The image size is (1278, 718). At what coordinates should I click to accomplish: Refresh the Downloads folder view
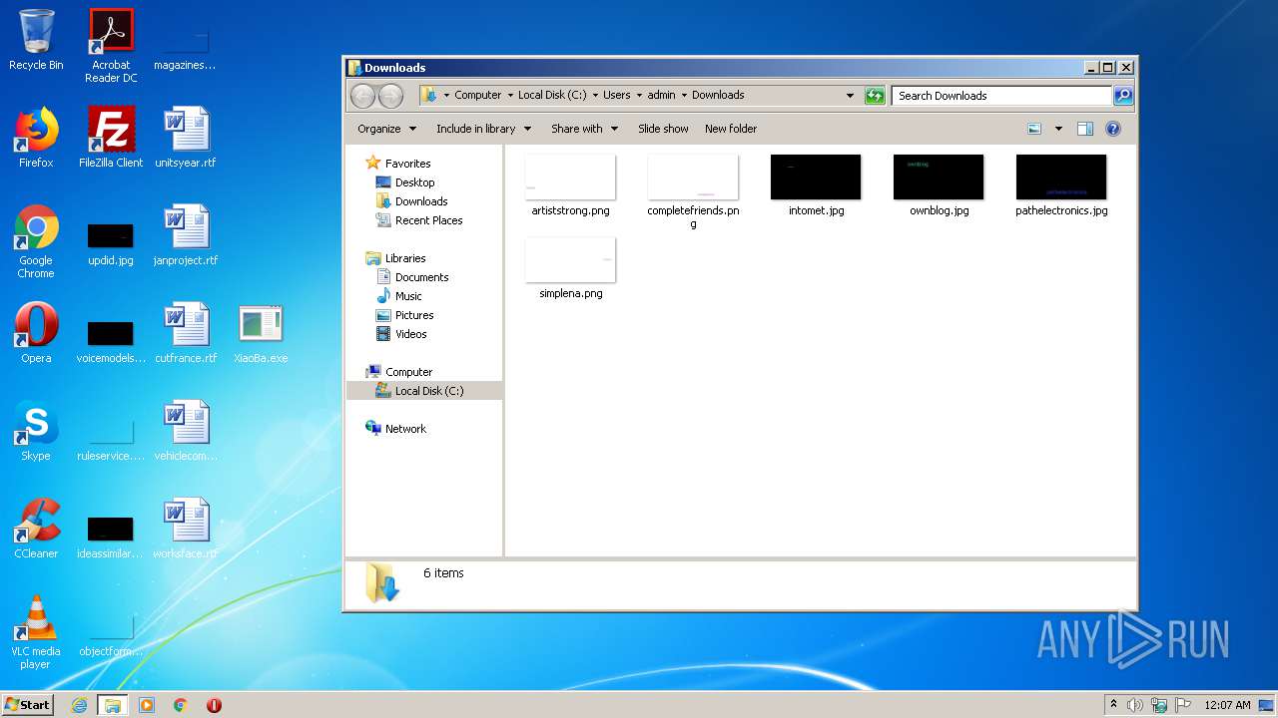click(875, 96)
